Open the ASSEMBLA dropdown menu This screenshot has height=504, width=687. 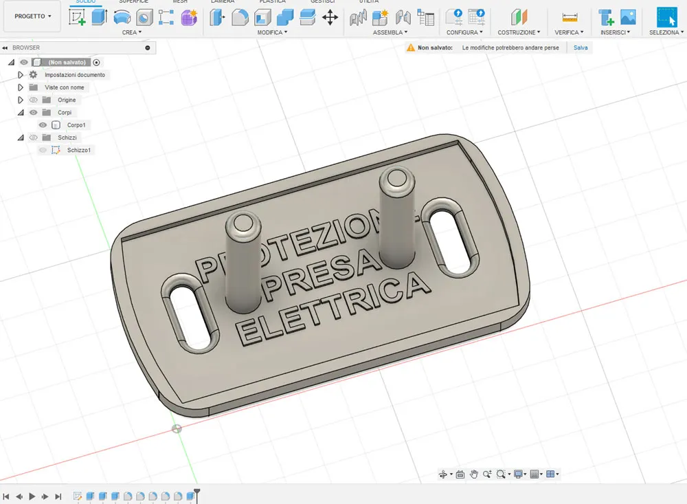pyautogui.click(x=390, y=32)
